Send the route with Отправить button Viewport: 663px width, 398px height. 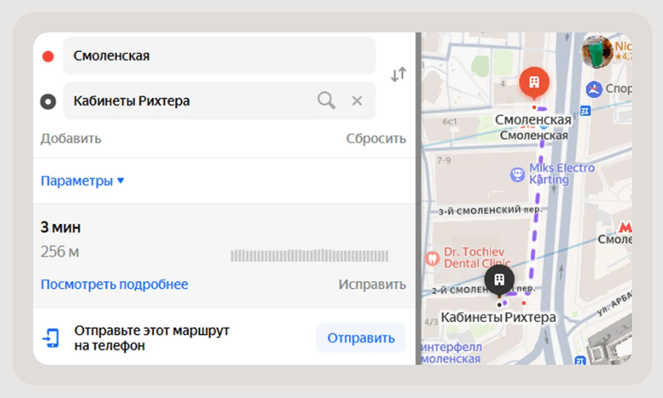coord(361,338)
